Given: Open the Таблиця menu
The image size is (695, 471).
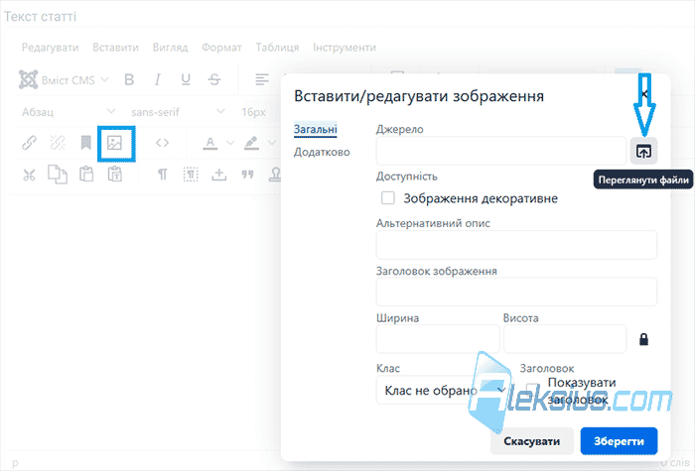Looking at the screenshot, I should point(277,48).
